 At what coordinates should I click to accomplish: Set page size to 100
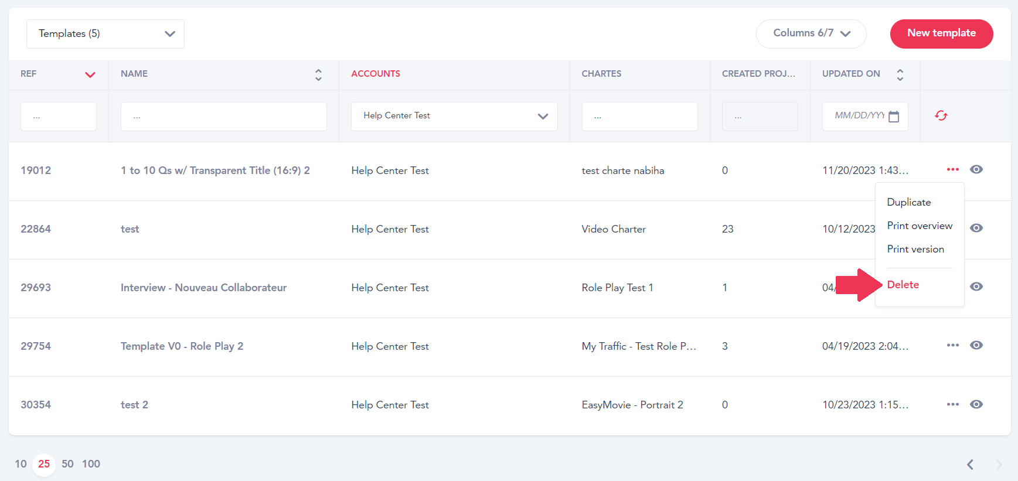91,464
